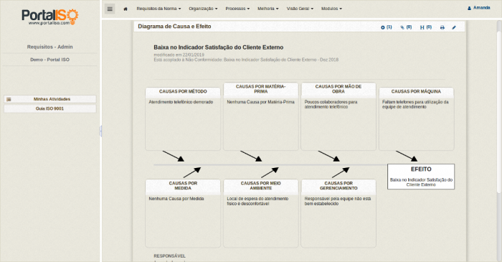Image resolution: width=502 pixels, height=262 pixels.
Task: Expand the Visão Geral menu
Action: (300, 9)
